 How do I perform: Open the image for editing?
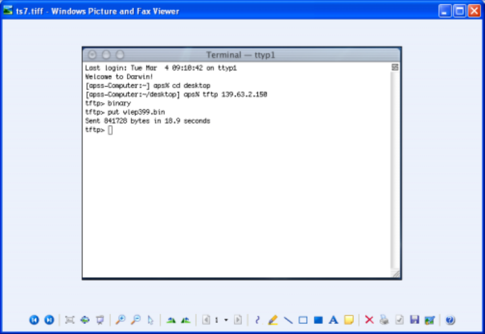[x=430, y=320]
